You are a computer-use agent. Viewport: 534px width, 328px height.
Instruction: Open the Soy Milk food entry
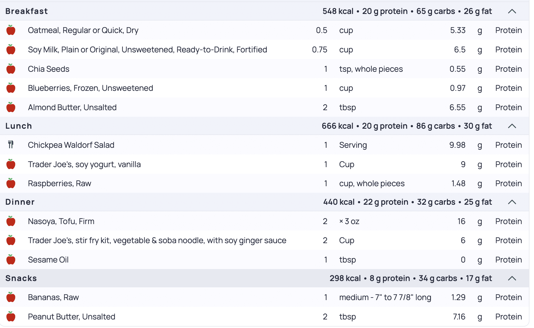[147, 50]
